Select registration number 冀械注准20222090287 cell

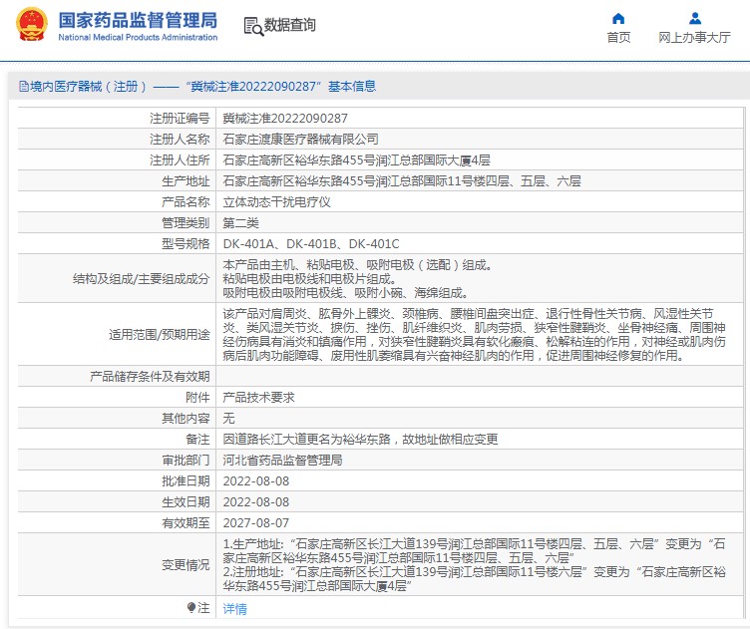click(285, 118)
